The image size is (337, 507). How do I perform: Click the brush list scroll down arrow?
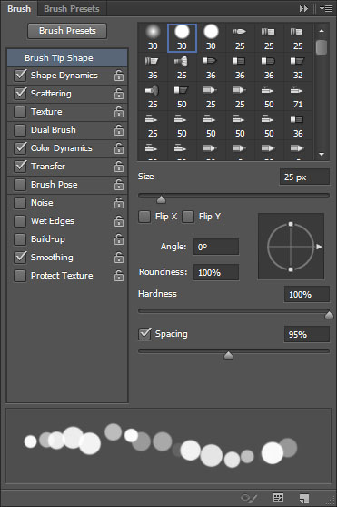[322, 154]
